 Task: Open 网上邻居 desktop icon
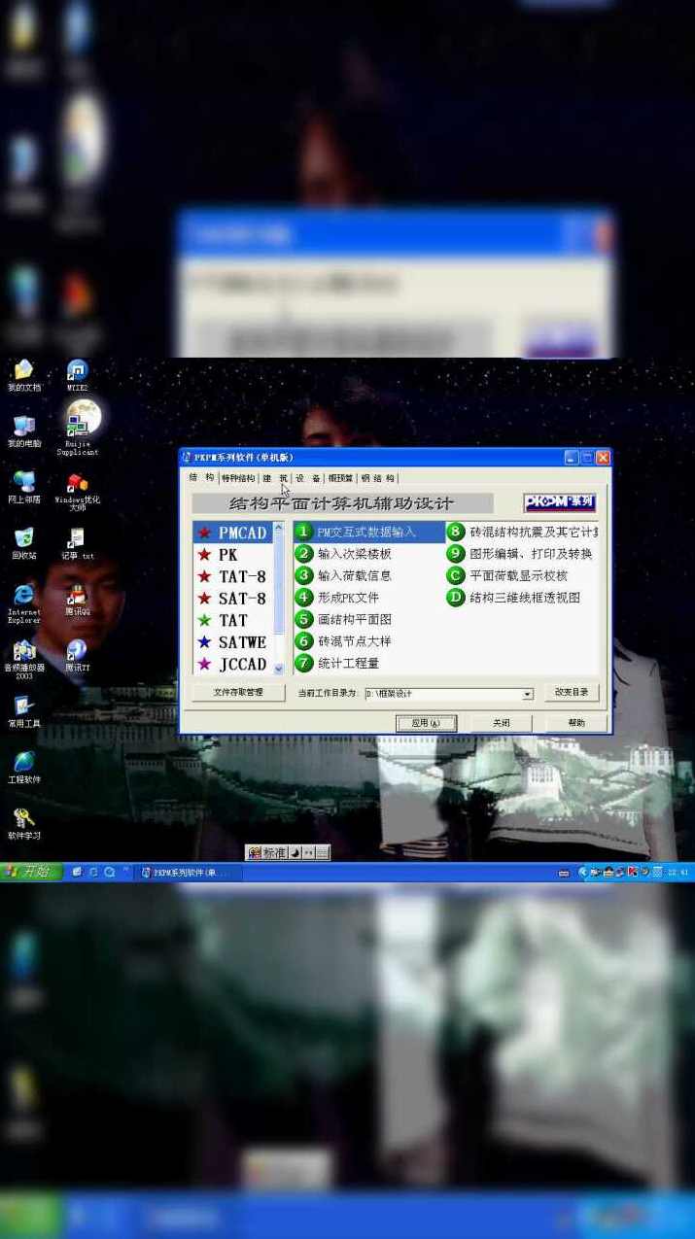24,487
